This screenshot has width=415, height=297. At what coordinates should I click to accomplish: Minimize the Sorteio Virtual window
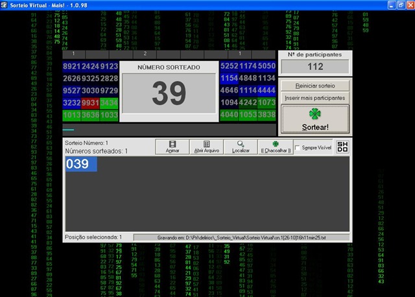pyautogui.click(x=392, y=5)
